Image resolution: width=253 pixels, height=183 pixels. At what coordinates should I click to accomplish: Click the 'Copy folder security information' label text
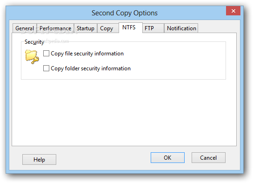pyautogui.click(x=91, y=68)
